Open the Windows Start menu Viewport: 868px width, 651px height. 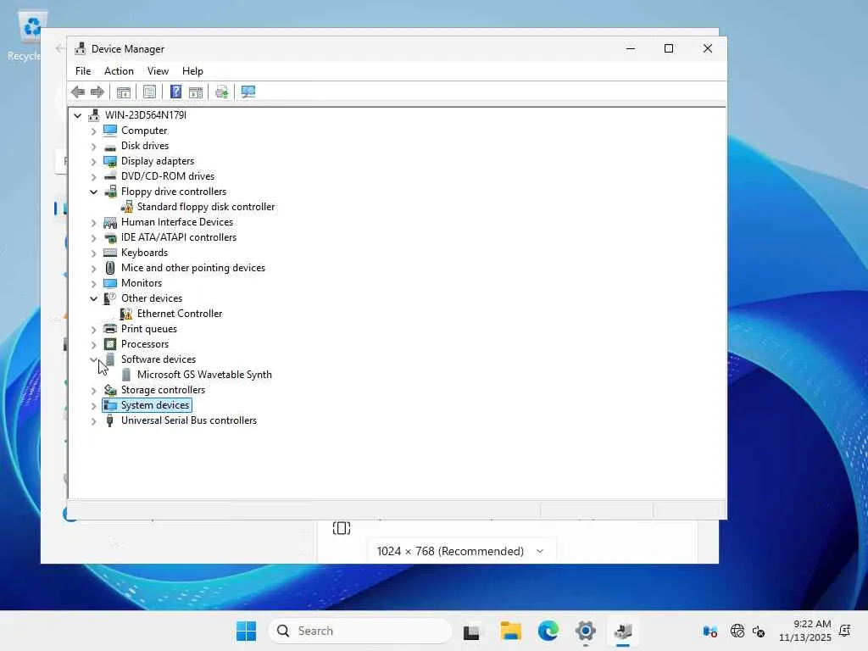point(247,631)
